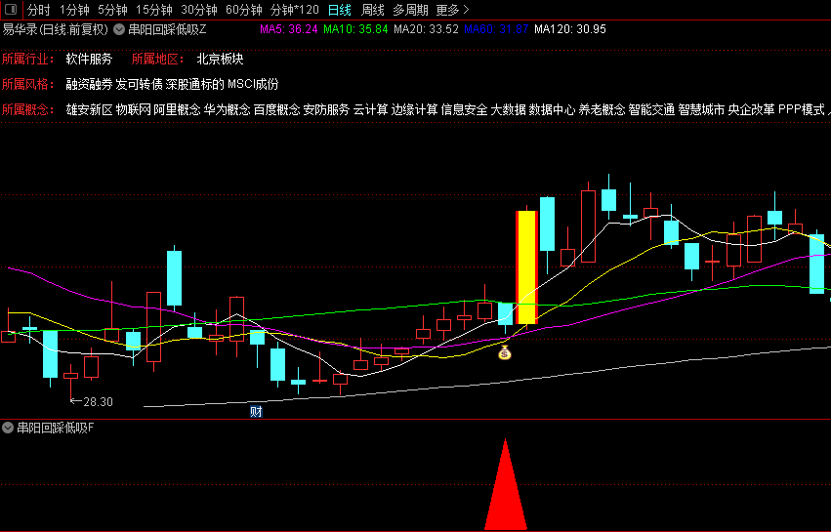
Task: Click the MA5: 36.24 value
Action: tap(289, 29)
